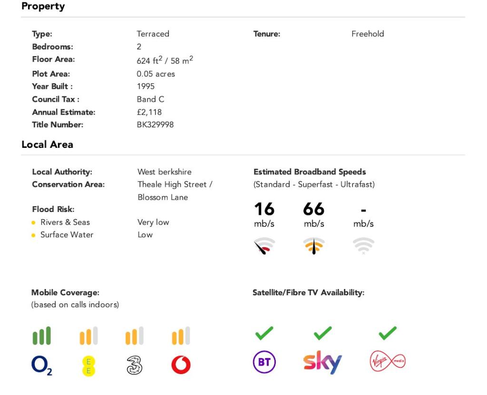
Task: Click the green checkmark above Virgin Media
Action: [x=388, y=333]
